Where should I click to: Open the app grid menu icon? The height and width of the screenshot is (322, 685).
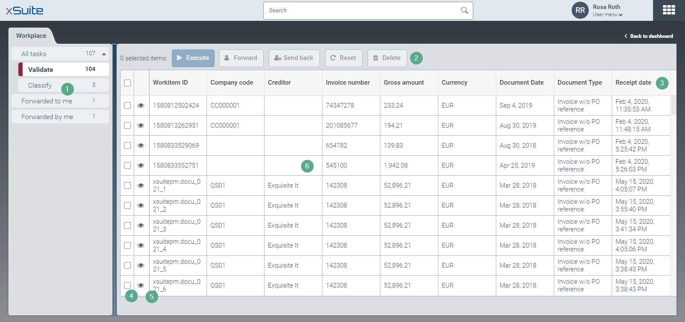click(x=668, y=10)
